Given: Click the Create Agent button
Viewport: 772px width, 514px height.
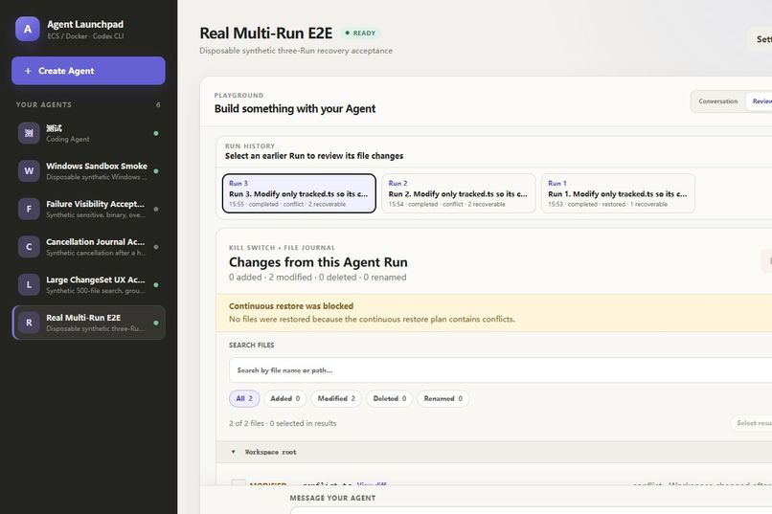Looking at the screenshot, I should tap(88, 71).
